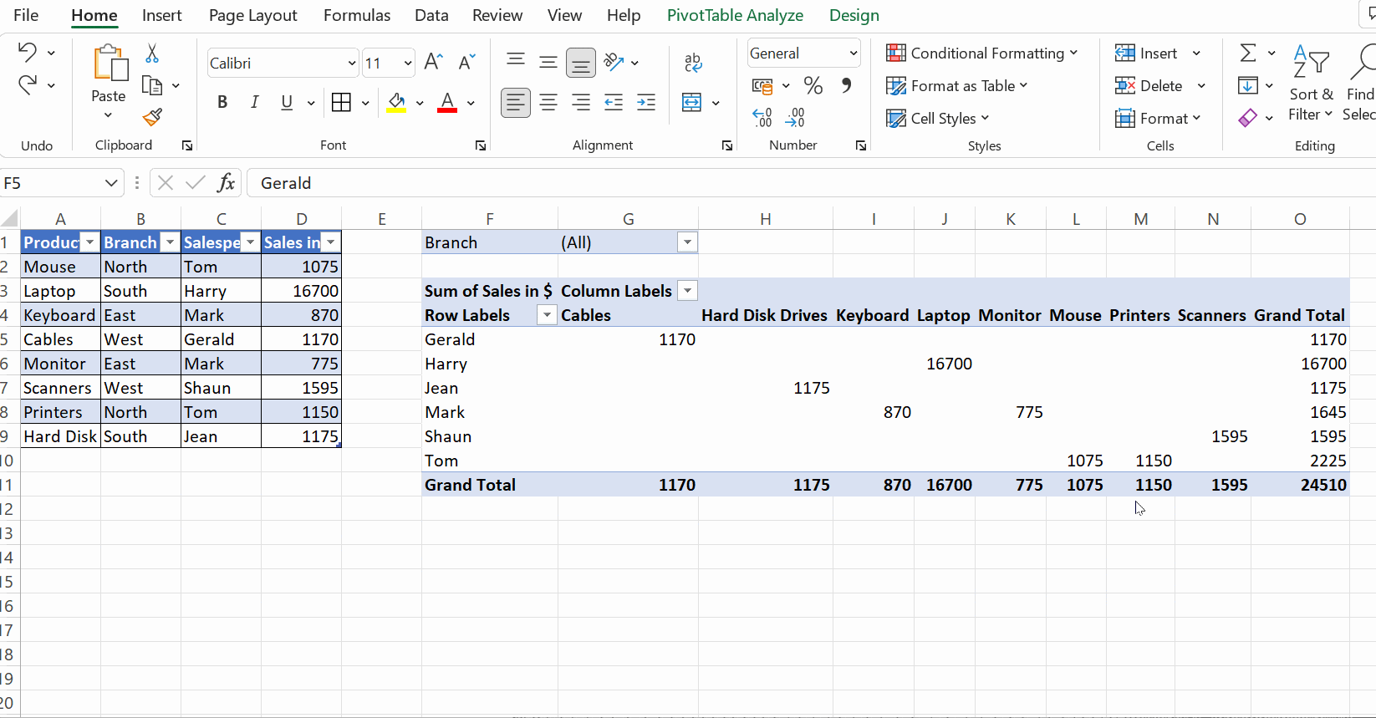Apply the yellow fill color swatch
1376x718 pixels.
pos(396,103)
